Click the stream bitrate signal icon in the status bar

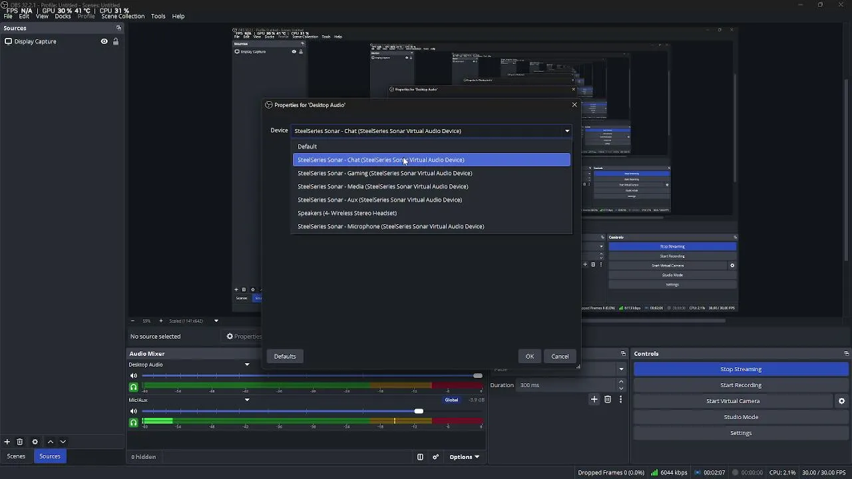(x=655, y=473)
